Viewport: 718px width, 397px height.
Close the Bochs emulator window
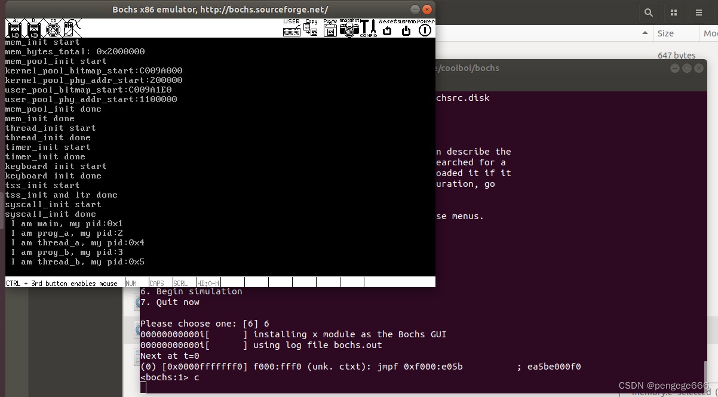[426, 10]
